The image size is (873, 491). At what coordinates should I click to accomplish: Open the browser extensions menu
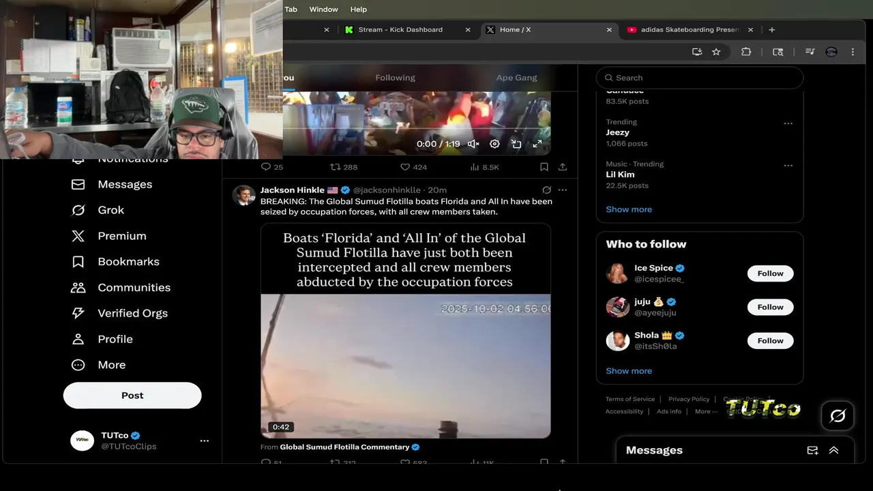[x=746, y=52]
